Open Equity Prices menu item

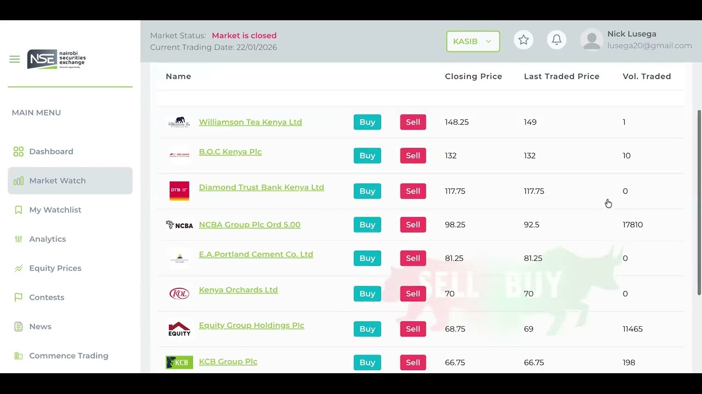tap(55, 268)
